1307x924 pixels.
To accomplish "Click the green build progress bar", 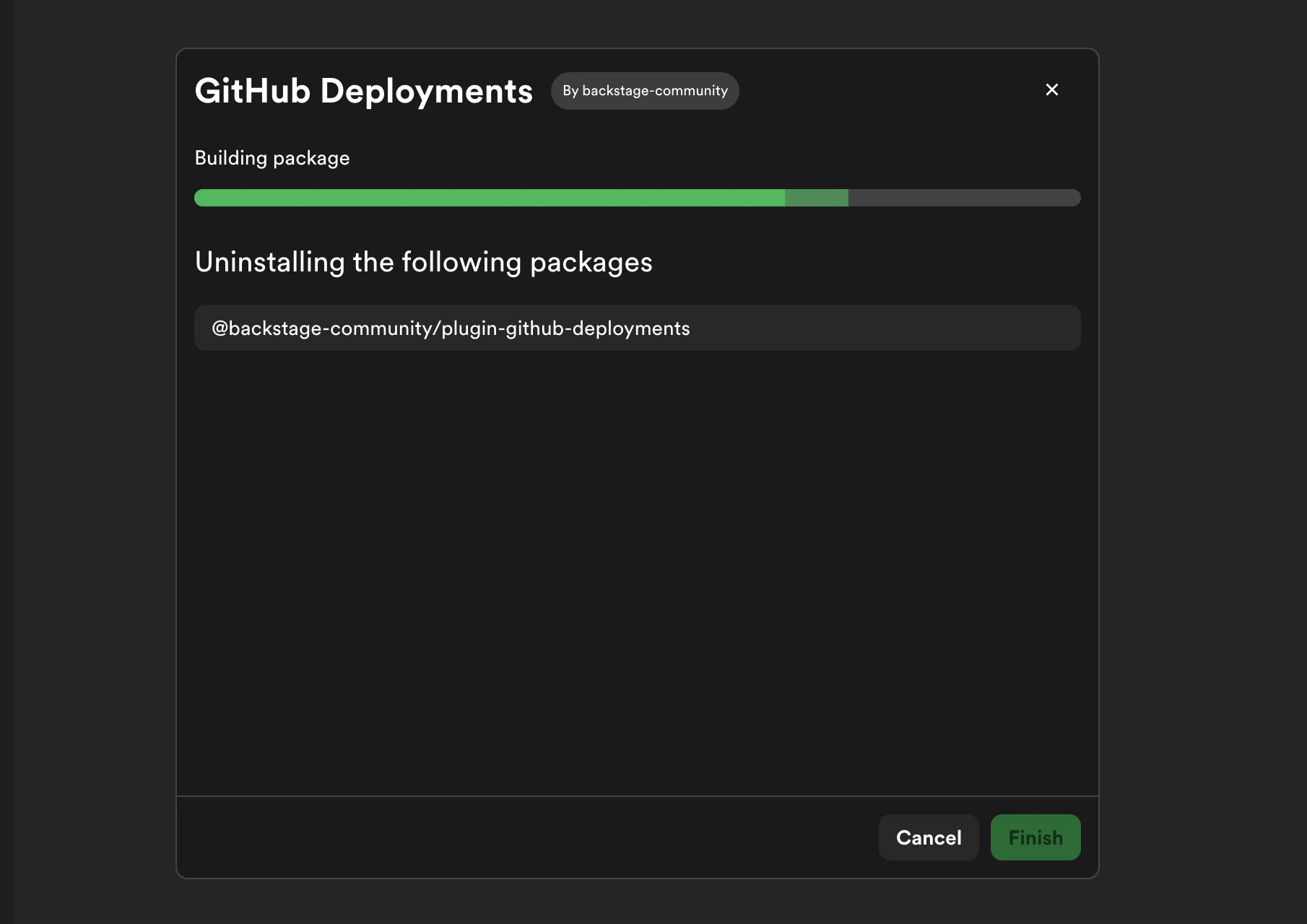I will tap(638, 198).
